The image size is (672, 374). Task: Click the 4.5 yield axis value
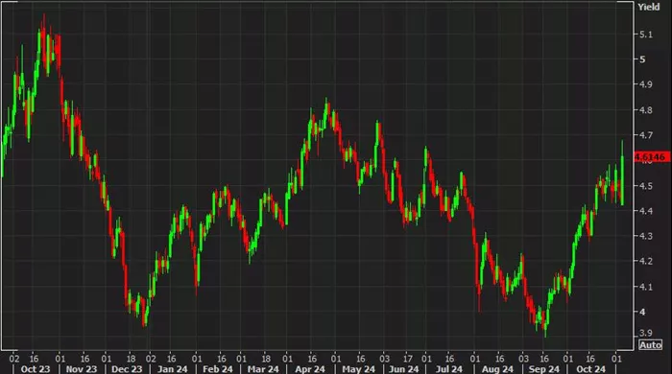pyautogui.click(x=646, y=186)
